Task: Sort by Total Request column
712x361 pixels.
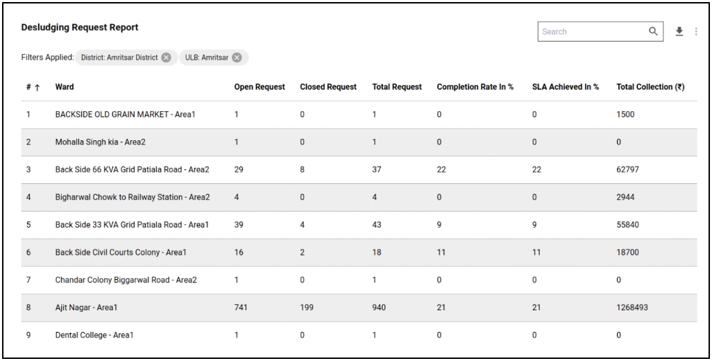Action: [397, 87]
